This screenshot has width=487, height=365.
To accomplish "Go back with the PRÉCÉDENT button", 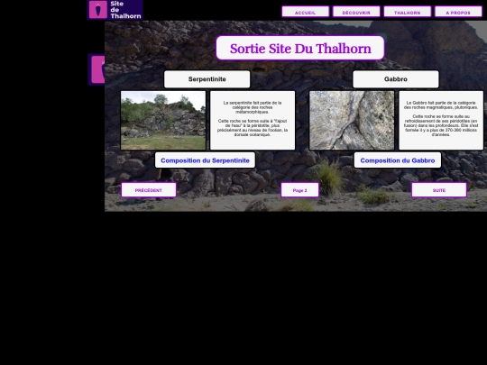I will click(x=149, y=190).
